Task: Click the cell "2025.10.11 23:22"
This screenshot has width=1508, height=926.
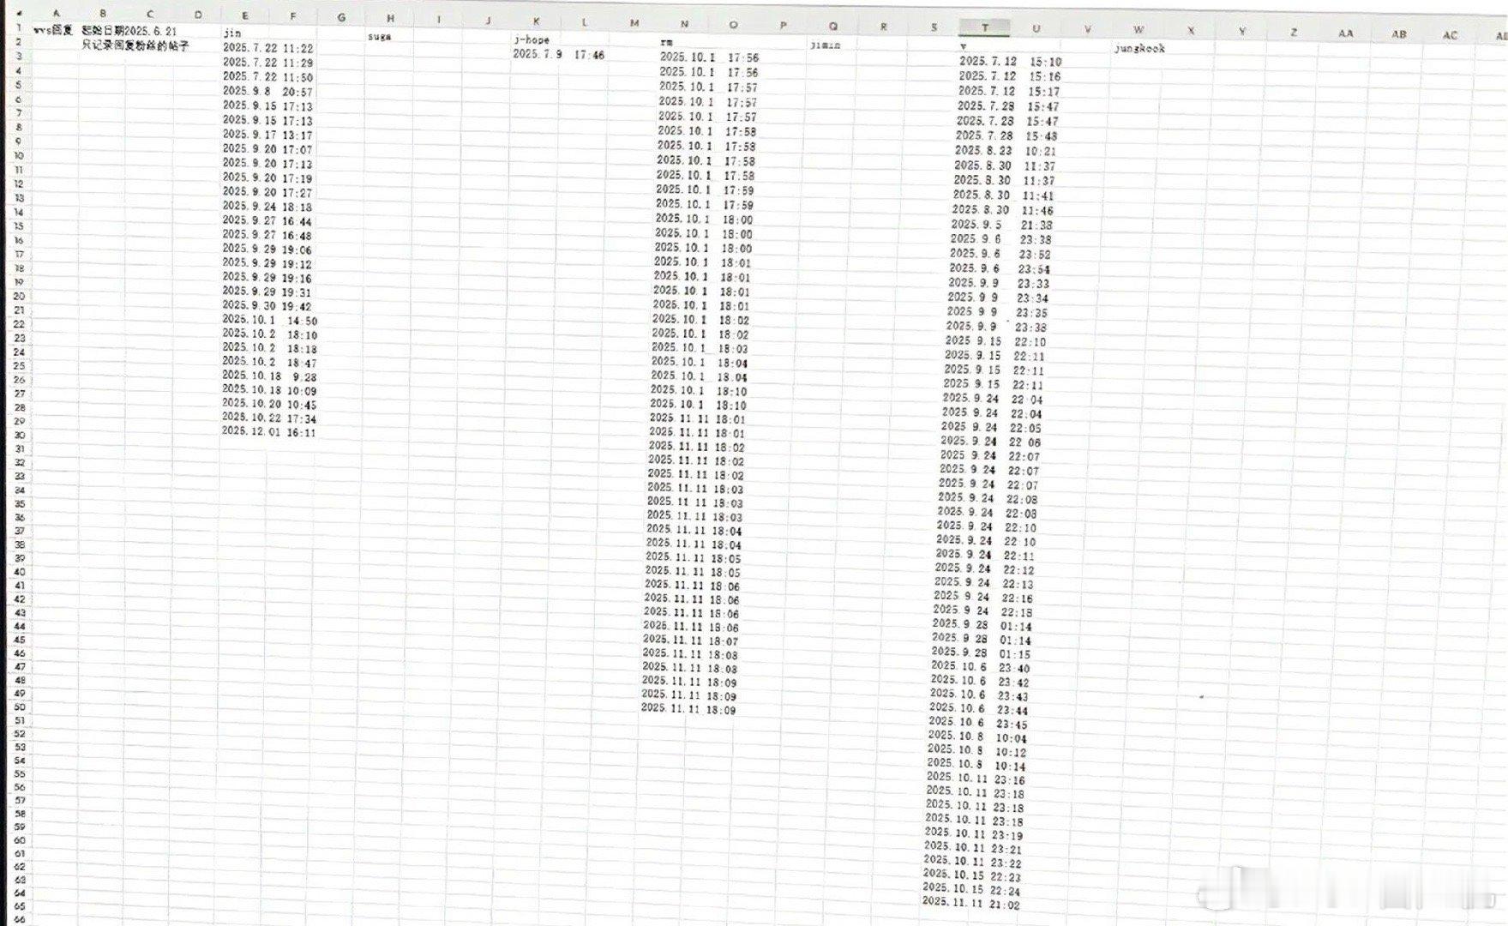Action: click(x=973, y=863)
